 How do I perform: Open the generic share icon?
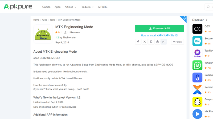157,42
